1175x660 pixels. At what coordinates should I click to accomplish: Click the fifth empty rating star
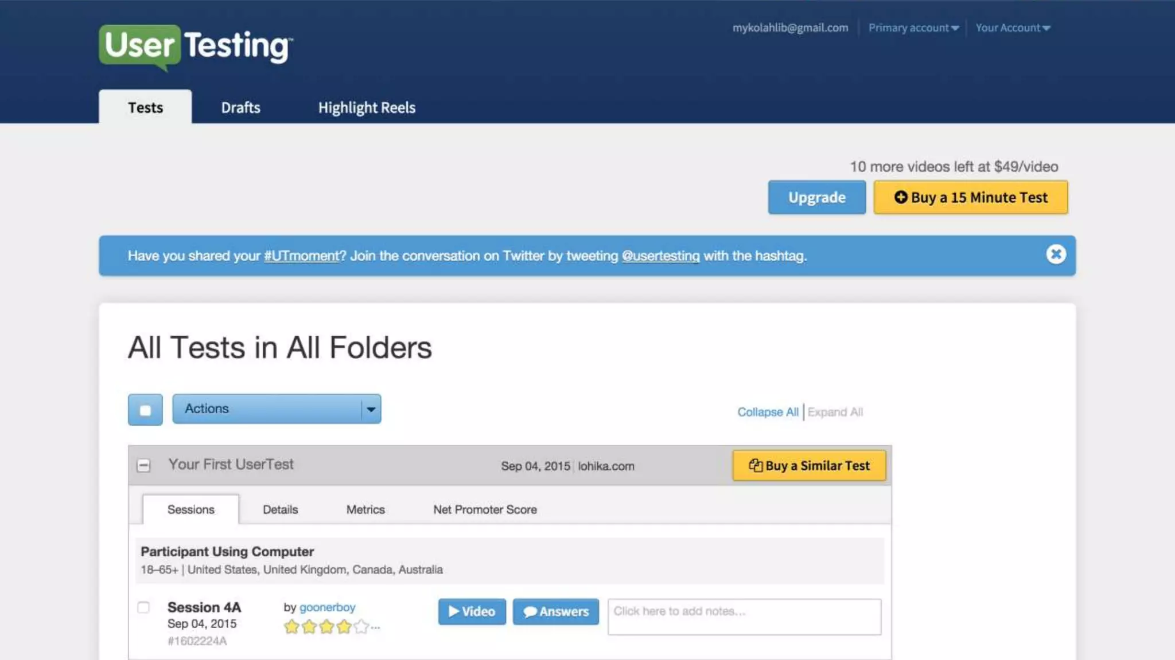361,627
